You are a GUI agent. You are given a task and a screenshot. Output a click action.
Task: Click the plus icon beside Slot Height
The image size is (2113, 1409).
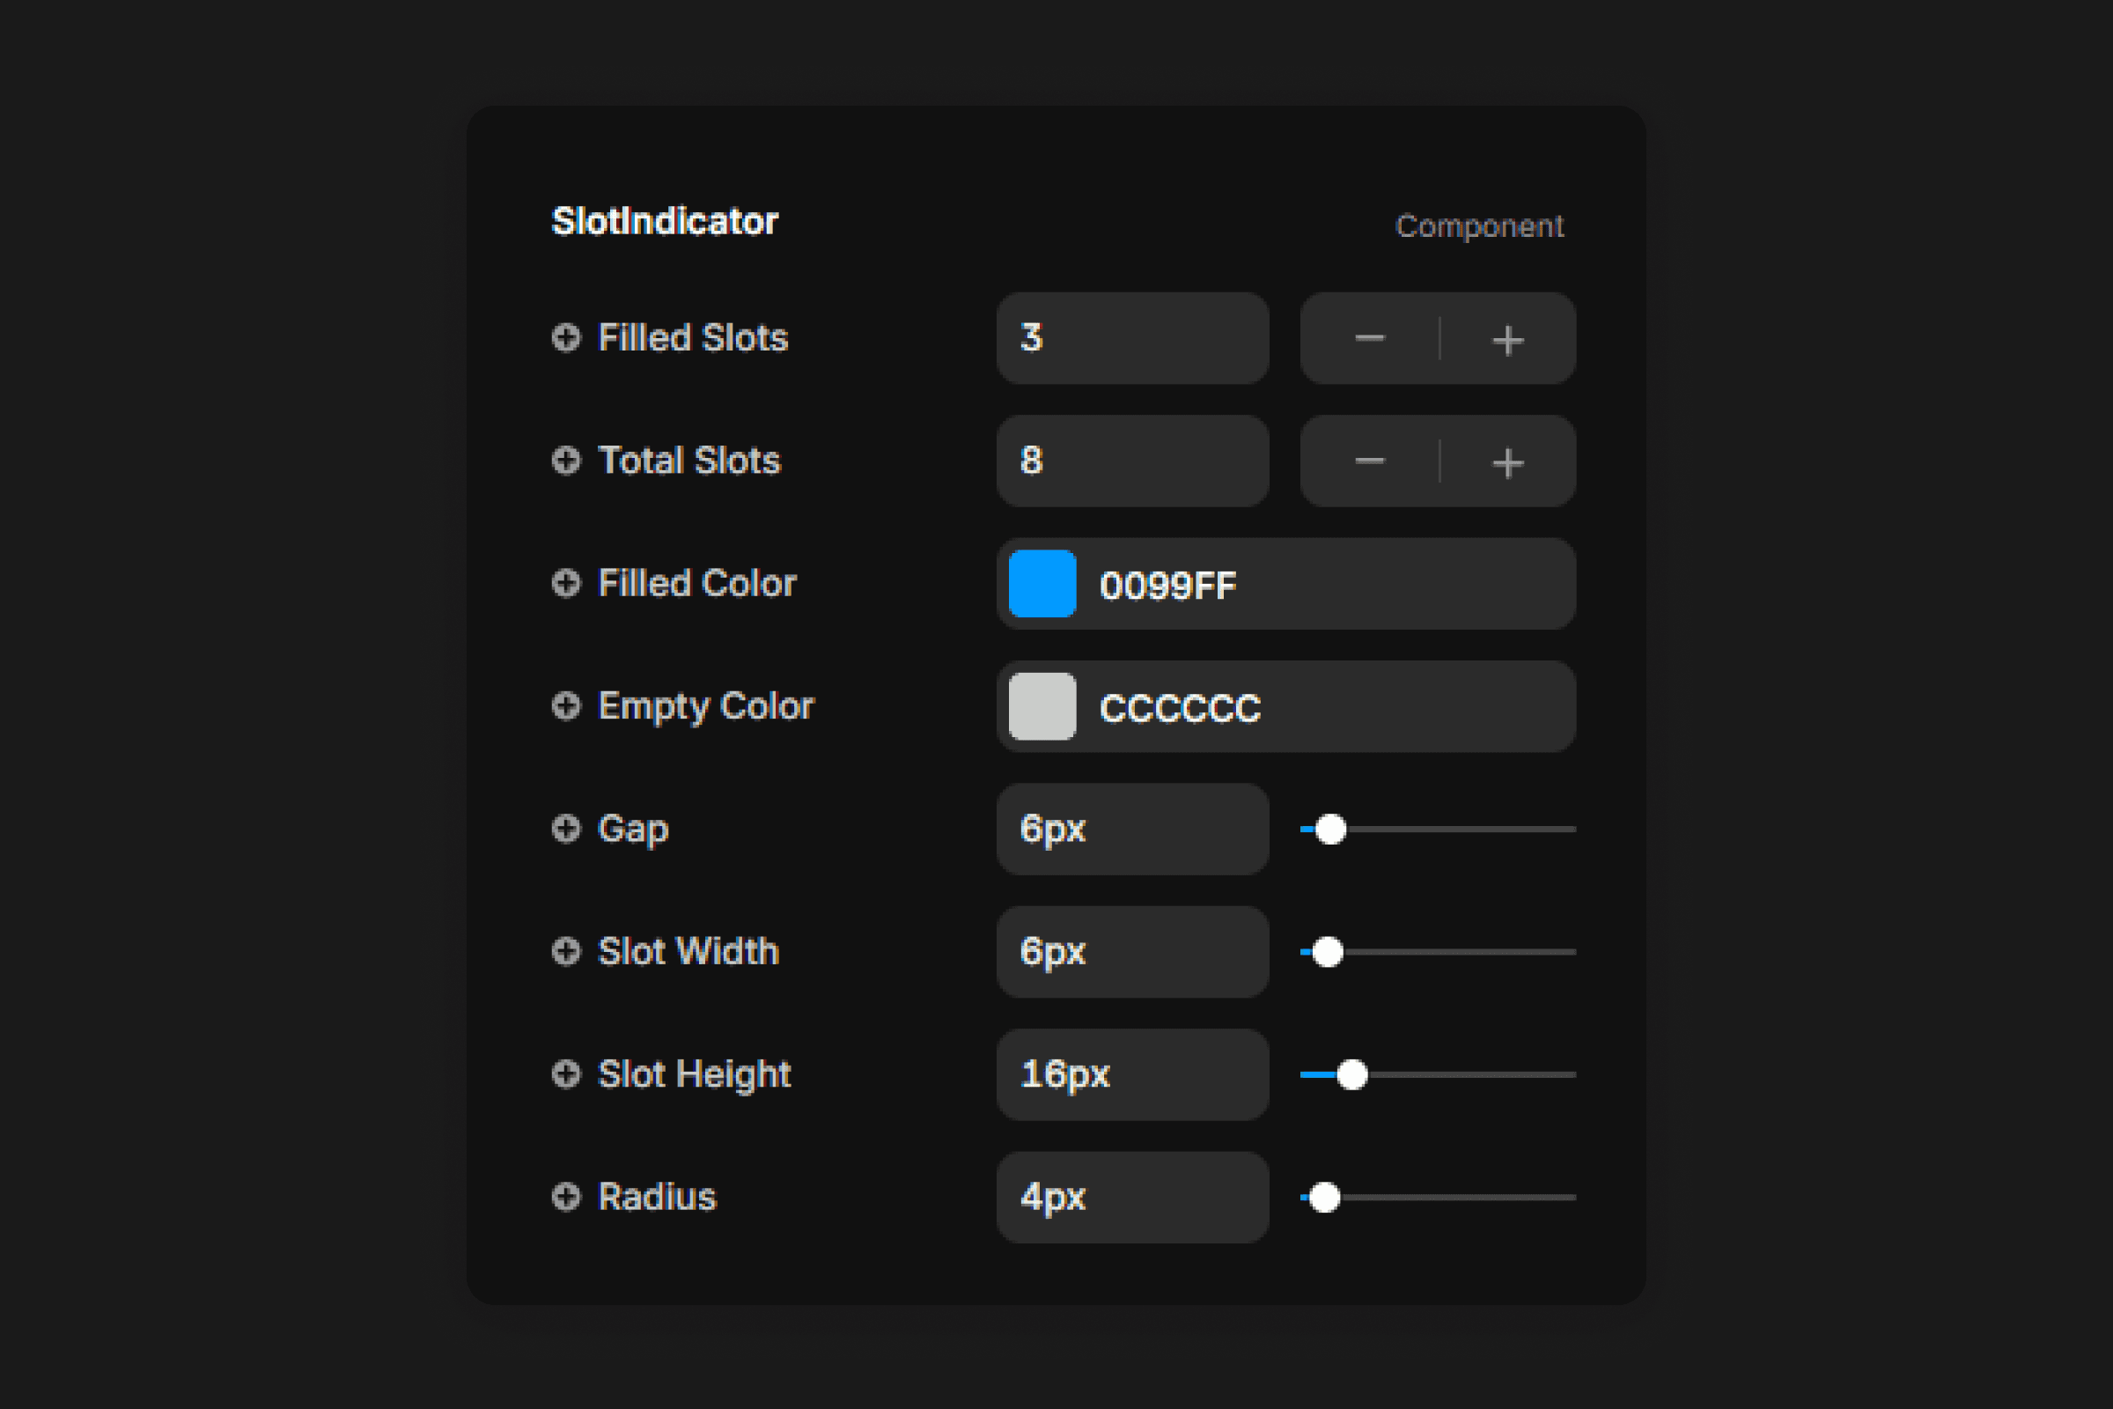coord(566,1073)
